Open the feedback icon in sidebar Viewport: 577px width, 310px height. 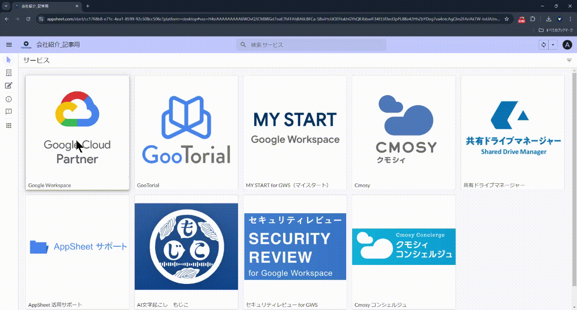[9, 112]
